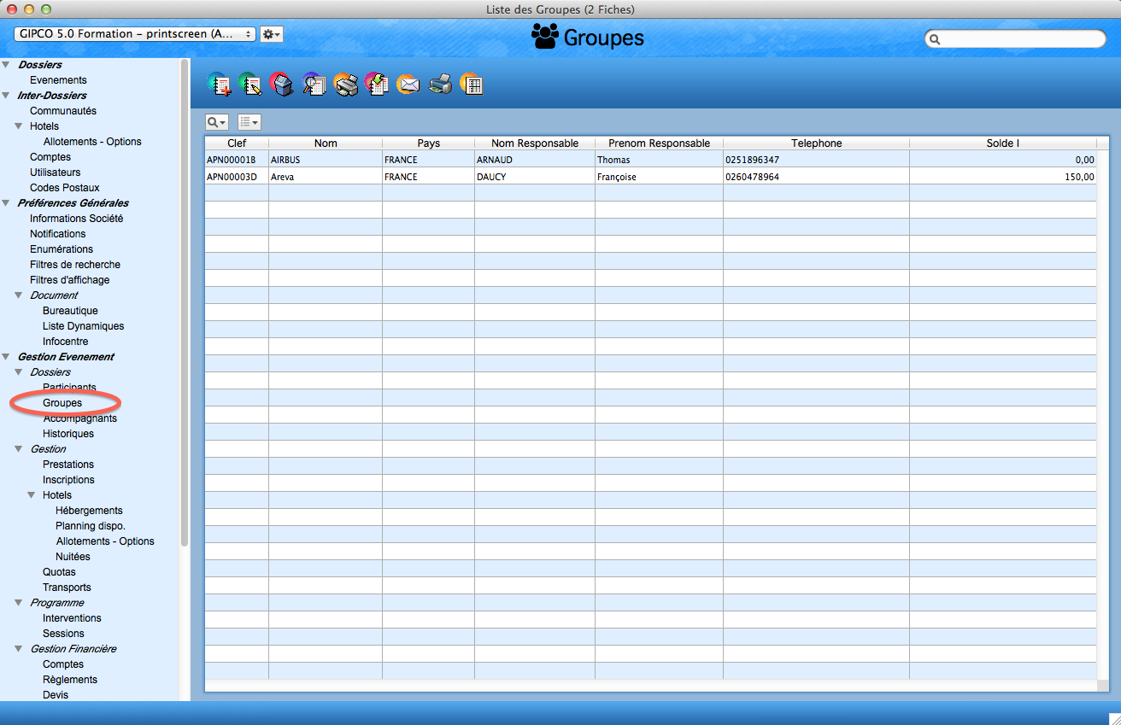This screenshot has width=1121, height=725.
Task: Collapse the Préférences Générales section
Action: click(7, 203)
